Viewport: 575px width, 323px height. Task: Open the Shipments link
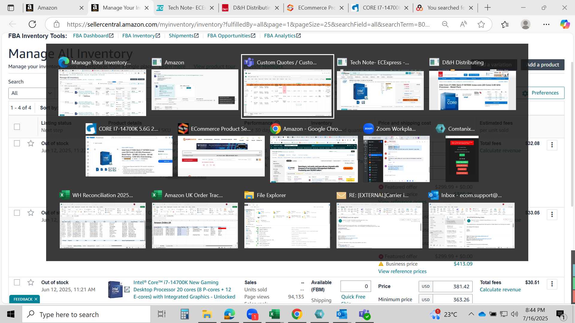pos(184,36)
